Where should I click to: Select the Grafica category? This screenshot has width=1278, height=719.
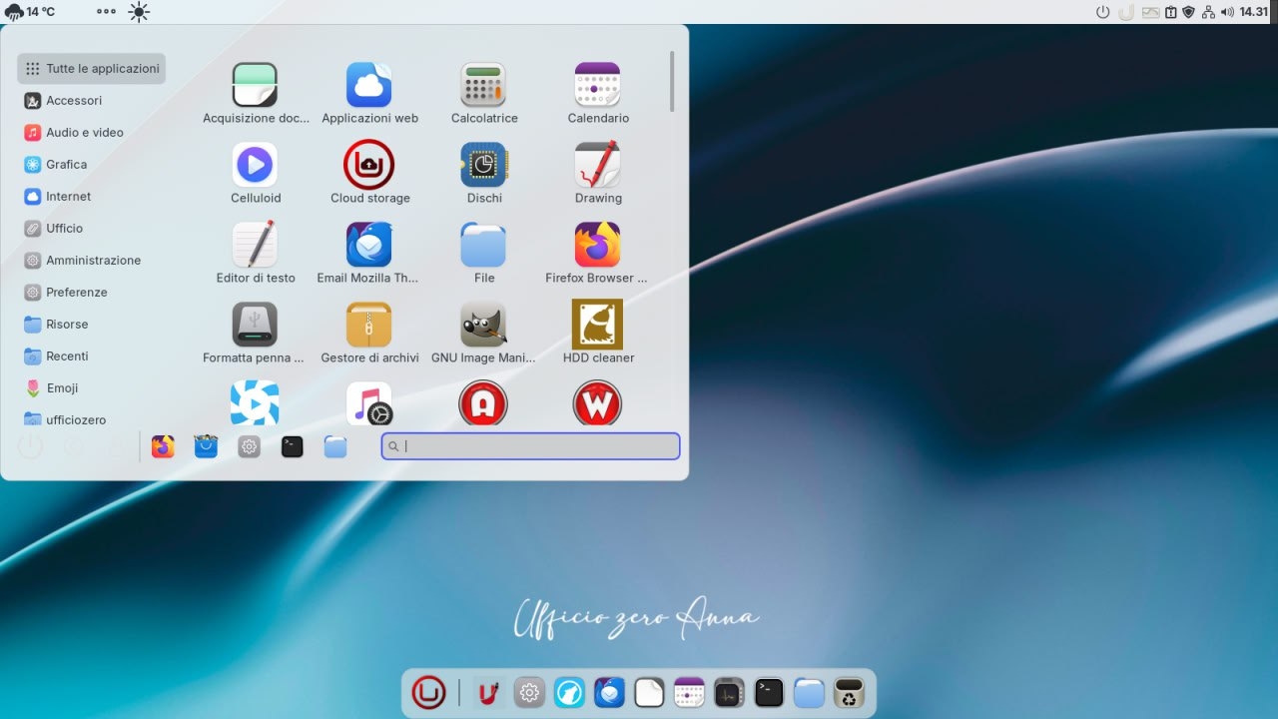point(66,165)
